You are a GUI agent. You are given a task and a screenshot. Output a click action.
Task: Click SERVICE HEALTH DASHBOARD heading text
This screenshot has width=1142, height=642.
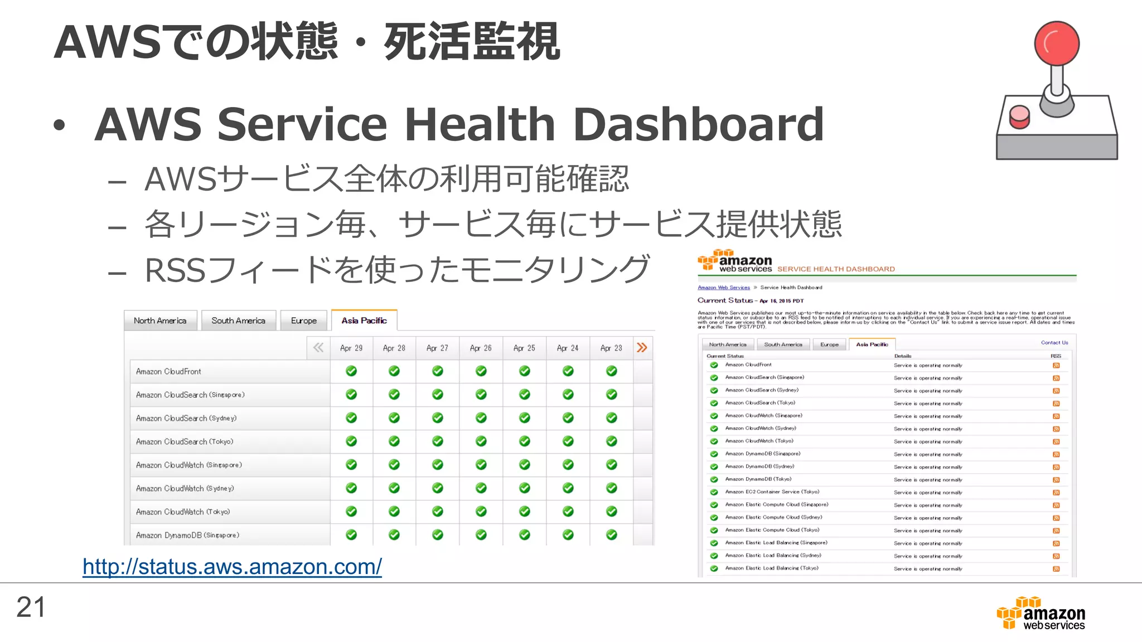click(836, 269)
